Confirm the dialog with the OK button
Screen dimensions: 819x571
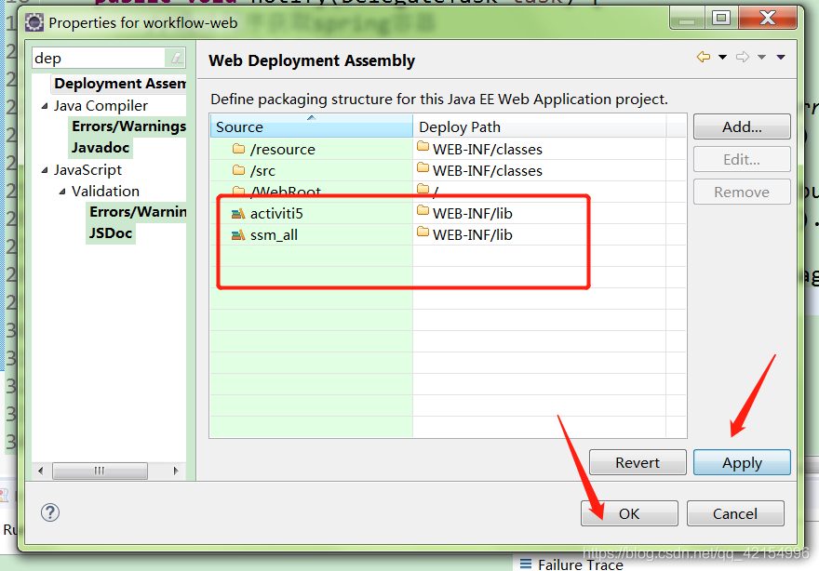[x=629, y=513]
